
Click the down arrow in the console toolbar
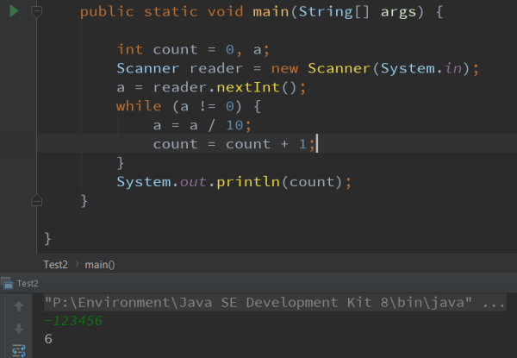(18, 328)
